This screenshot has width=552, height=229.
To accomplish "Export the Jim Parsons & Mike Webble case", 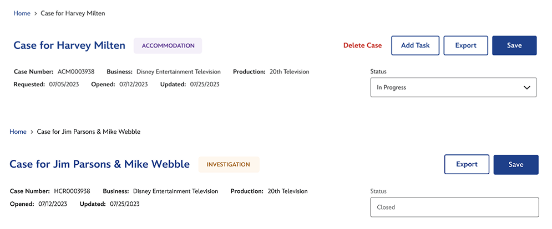I will [467, 164].
